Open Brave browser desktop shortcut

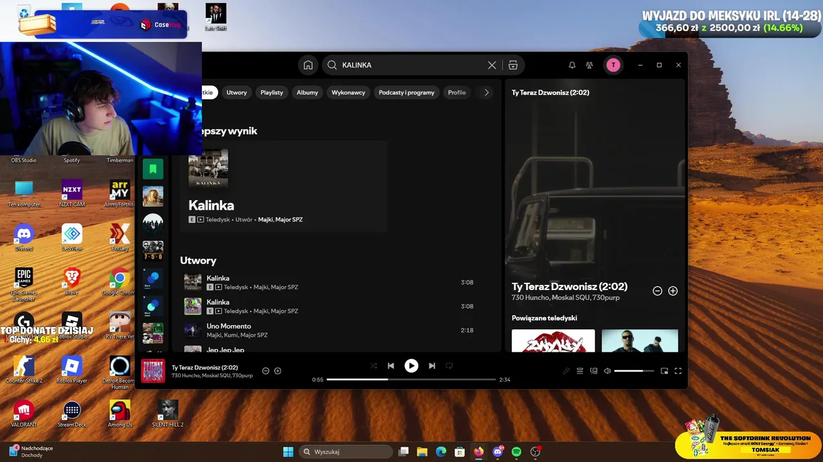point(71,281)
